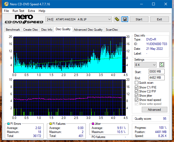Image resolution: width=174 pixels, height=142 pixels.
Task: Click the disc options icon beside drive dropdown
Action: tap(117, 19)
